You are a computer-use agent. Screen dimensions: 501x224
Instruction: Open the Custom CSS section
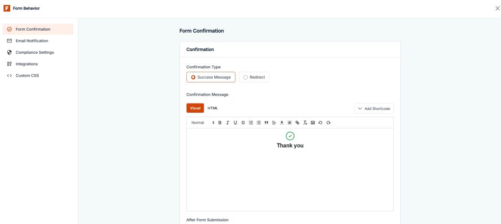pos(38,76)
